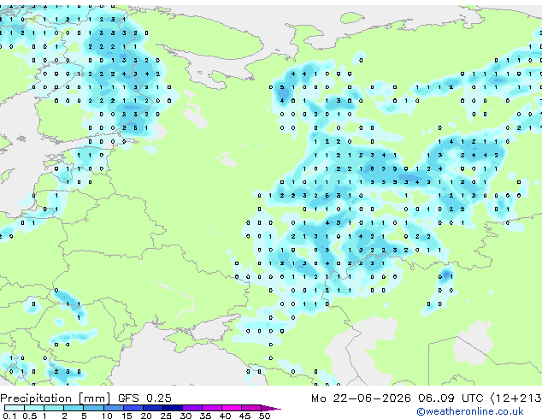
Task: Select legend swatch between 0.5 and 1
Action: (x=34, y=408)
